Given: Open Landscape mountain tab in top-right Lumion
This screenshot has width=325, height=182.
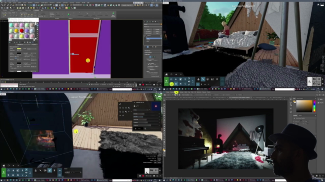Looking at the screenshot, I should 176,74.
